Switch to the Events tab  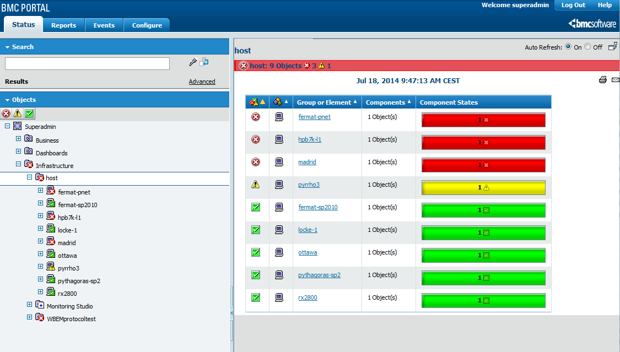104,25
